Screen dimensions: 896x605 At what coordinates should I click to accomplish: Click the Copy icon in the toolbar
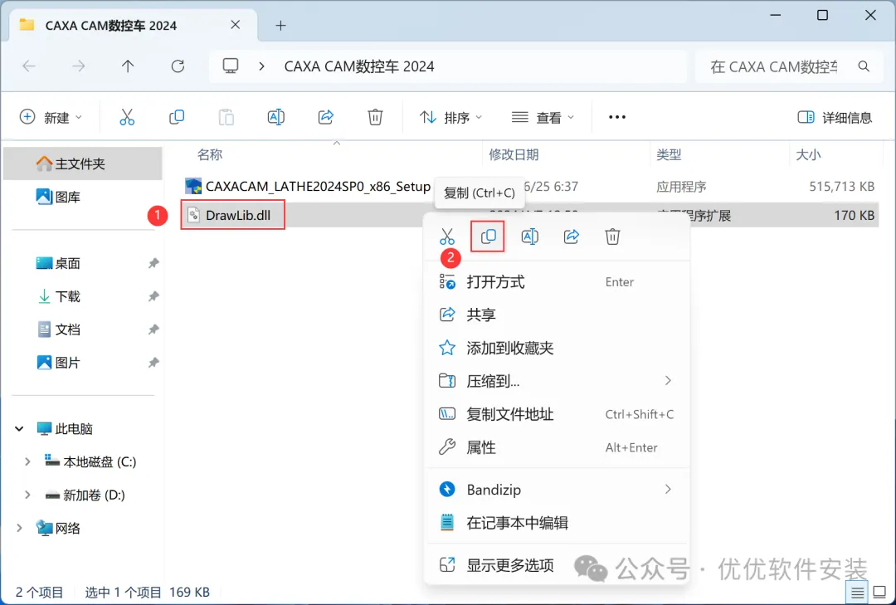pyautogui.click(x=177, y=117)
